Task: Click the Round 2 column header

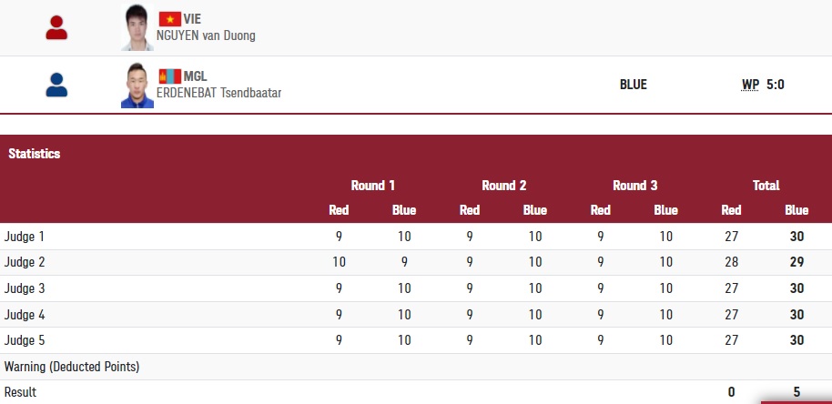Action: click(x=504, y=186)
